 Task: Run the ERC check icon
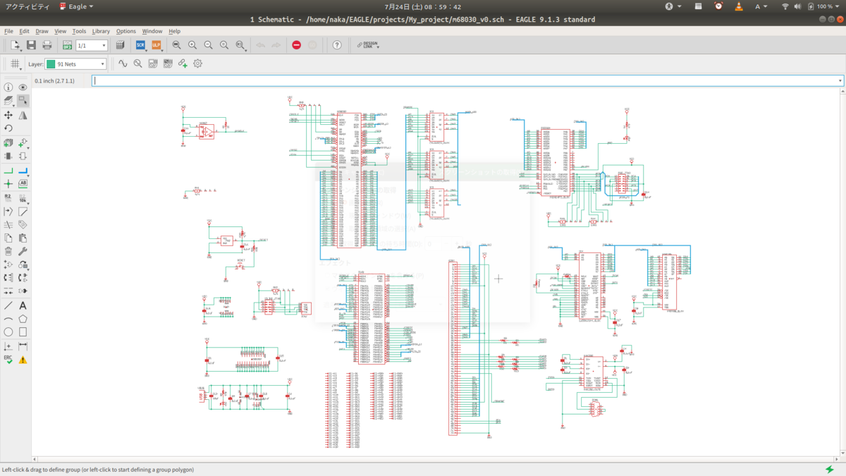[x=8, y=360]
